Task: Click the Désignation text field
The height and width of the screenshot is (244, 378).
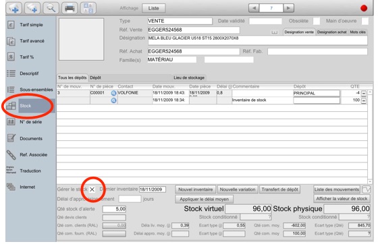Action: 258,40
